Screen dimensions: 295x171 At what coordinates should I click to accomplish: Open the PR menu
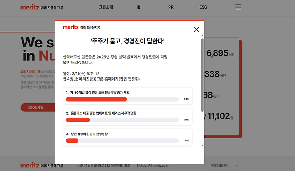click(x=171, y=7)
